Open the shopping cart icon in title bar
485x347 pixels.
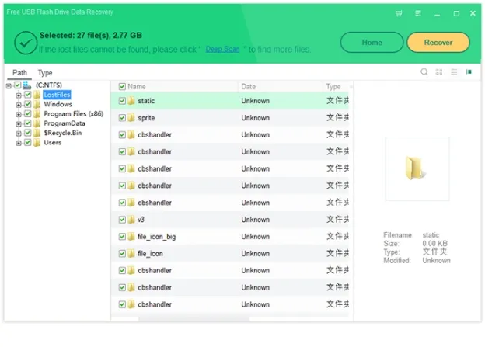tap(399, 13)
